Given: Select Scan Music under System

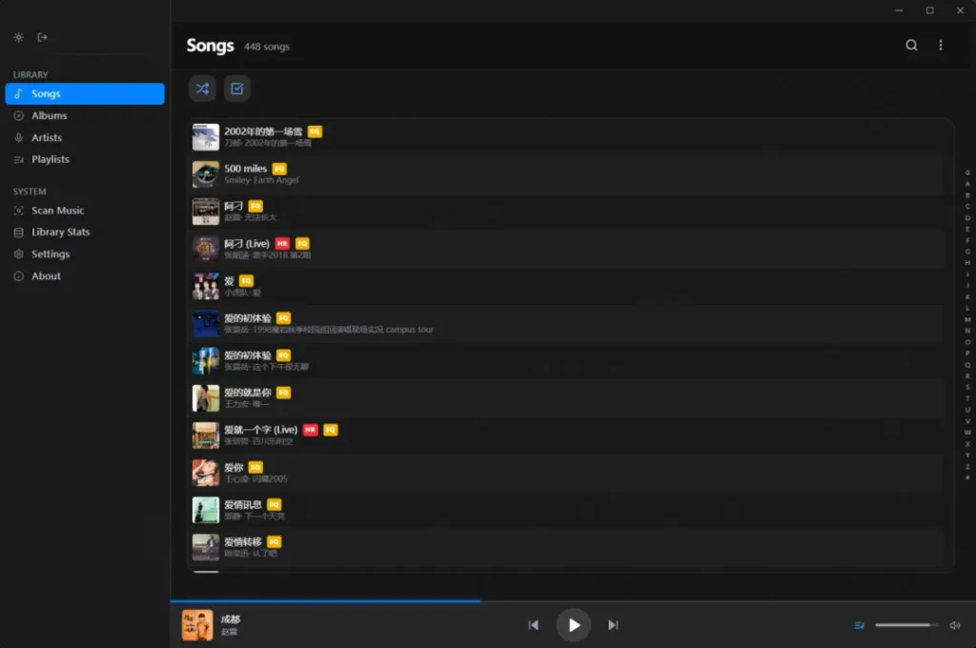Looking at the screenshot, I should coord(57,211).
